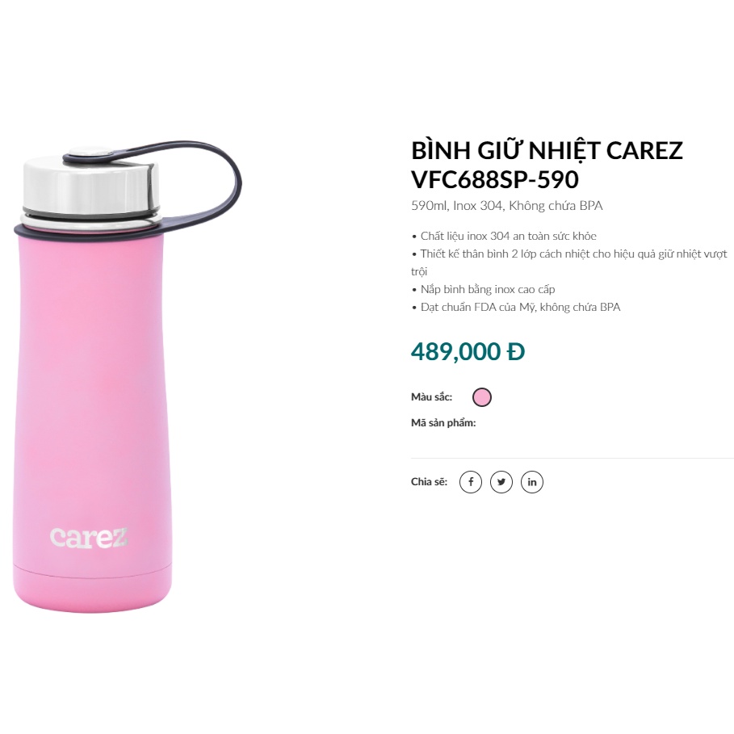This screenshot has width=734, height=734.
Task: Click the Mã sản phẩm label
Action: [x=443, y=422]
